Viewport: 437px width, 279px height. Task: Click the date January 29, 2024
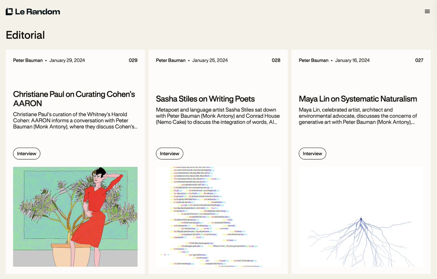67,60
